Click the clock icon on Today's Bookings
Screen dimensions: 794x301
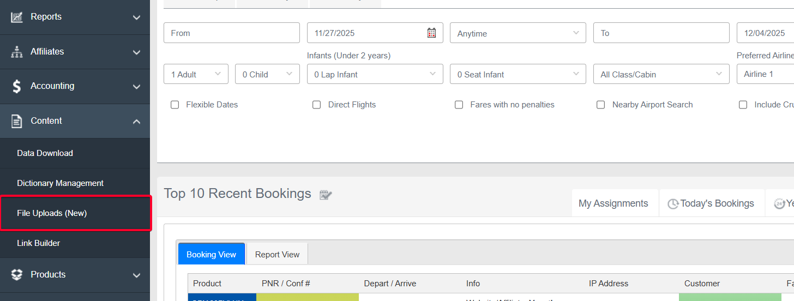pos(673,204)
